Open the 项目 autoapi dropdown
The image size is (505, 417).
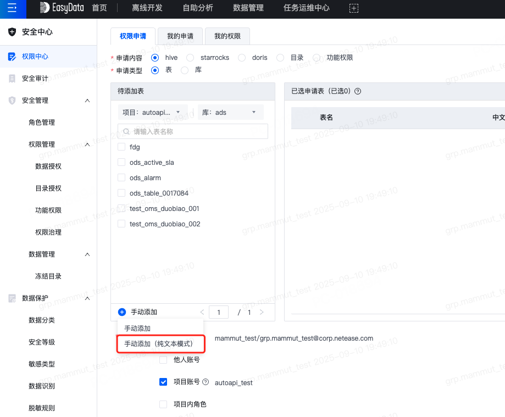click(153, 112)
